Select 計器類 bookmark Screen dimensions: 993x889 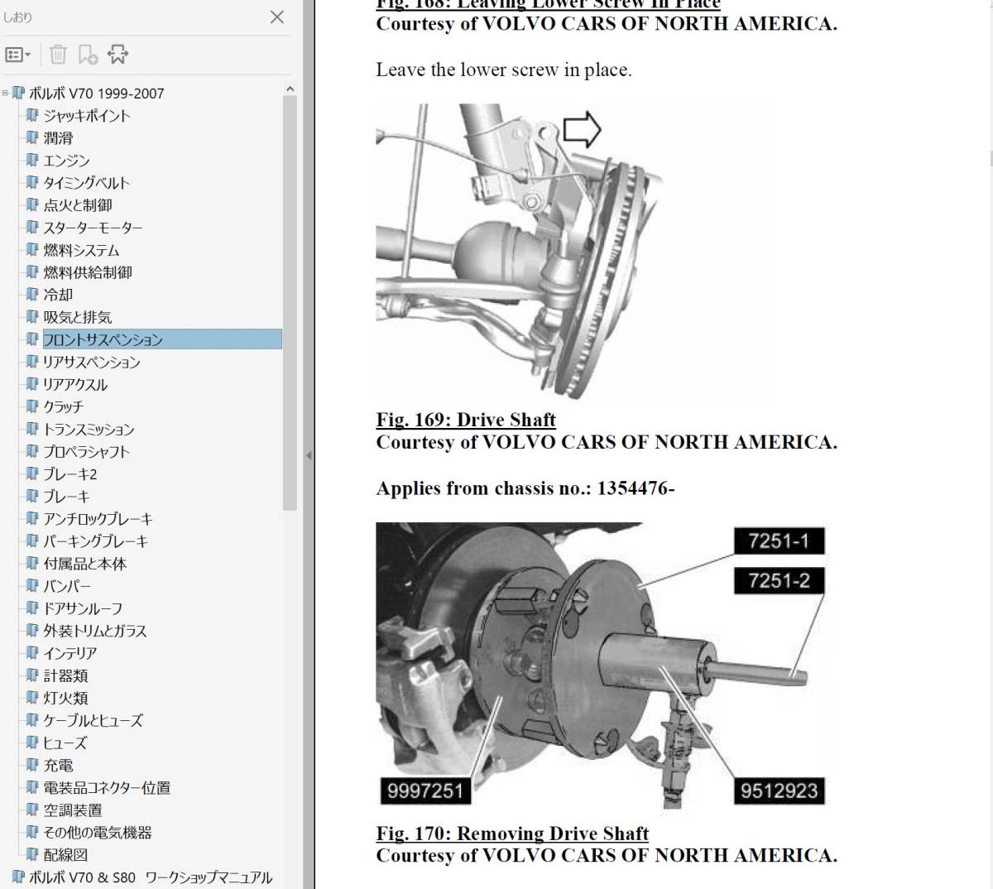pyautogui.click(x=65, y=675)
